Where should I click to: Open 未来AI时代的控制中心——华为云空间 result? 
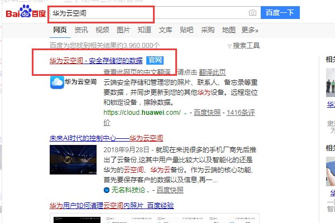coord(106,138)
